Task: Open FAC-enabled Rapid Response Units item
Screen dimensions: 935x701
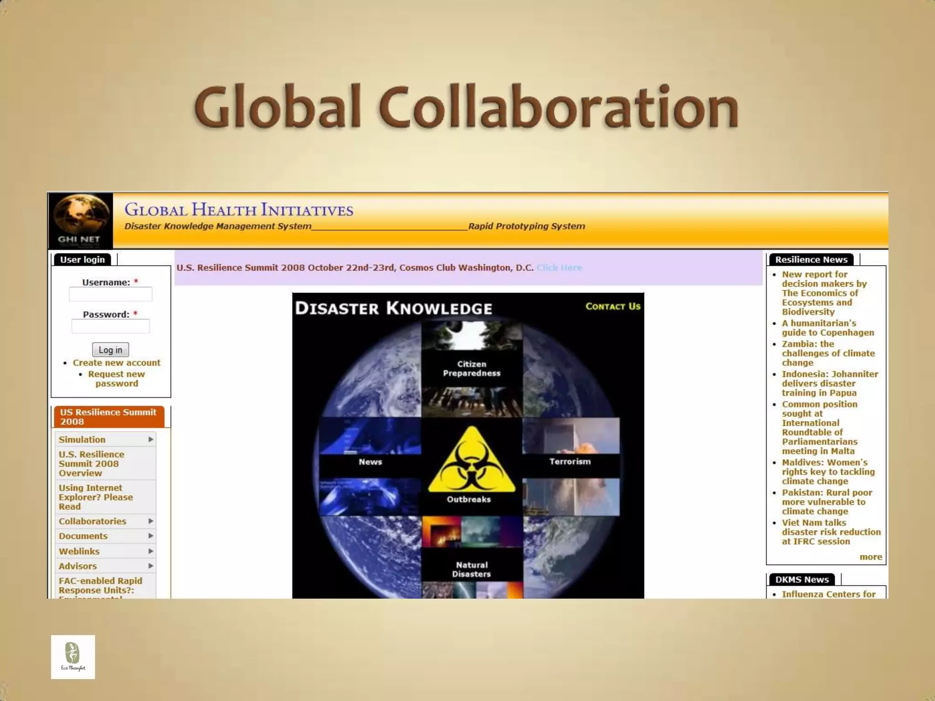Action: pyautogui.click(x=100, y=586)
